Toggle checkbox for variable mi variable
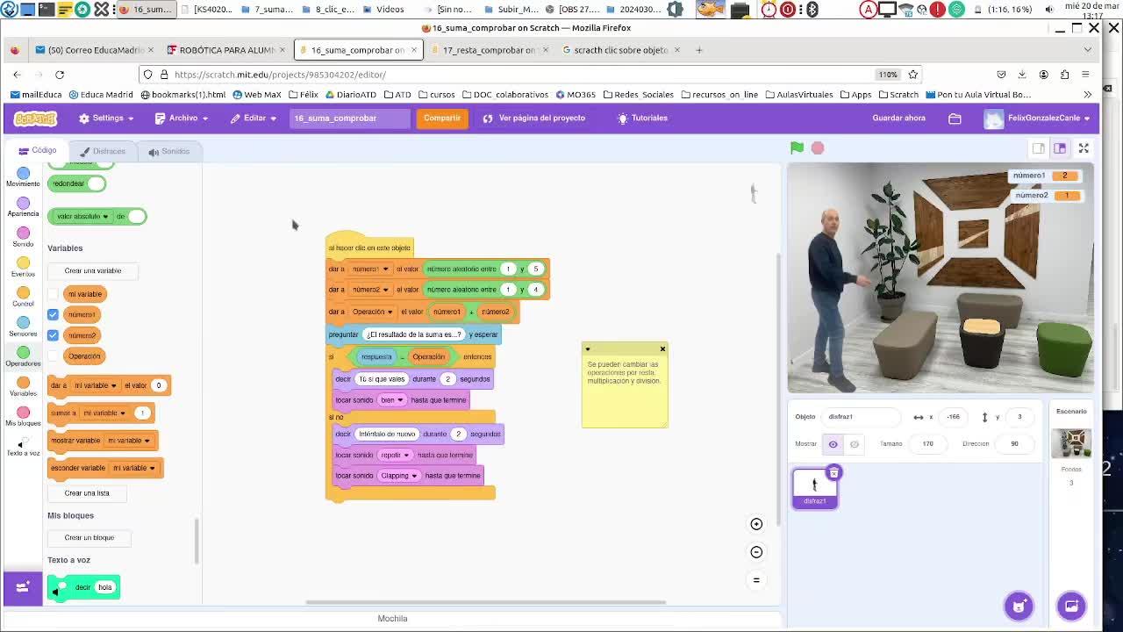Viewport: 1123px width, 632px height. click(53, 294)
